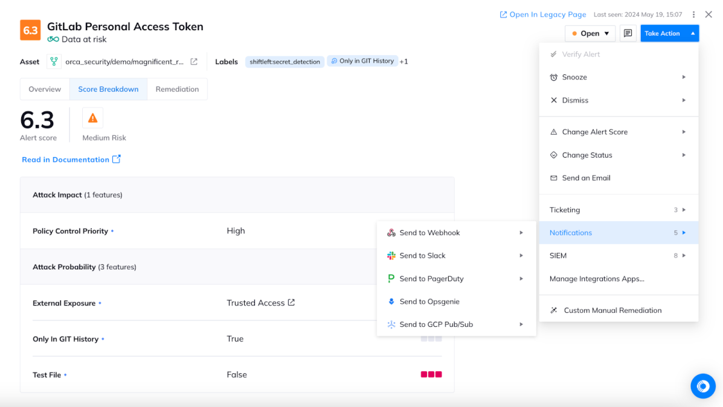This screenshot has height=407, width=723.
Task: Click the Dismiss X icon
Action: point(554,100)
